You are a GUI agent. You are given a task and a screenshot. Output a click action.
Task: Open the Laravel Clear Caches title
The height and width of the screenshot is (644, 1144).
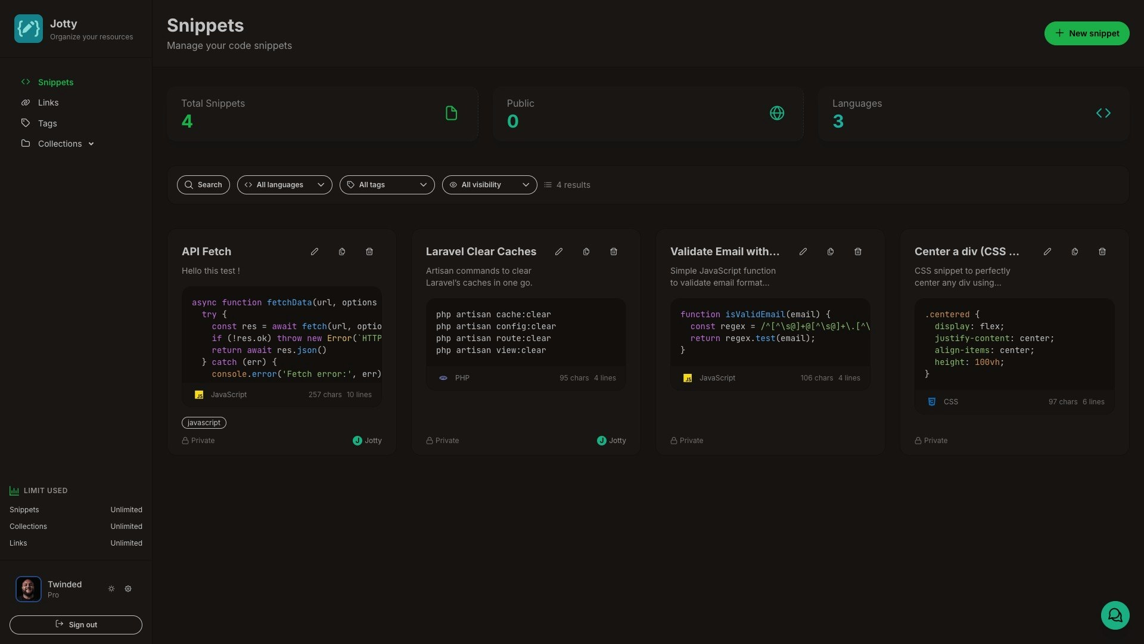coord(481,252)
